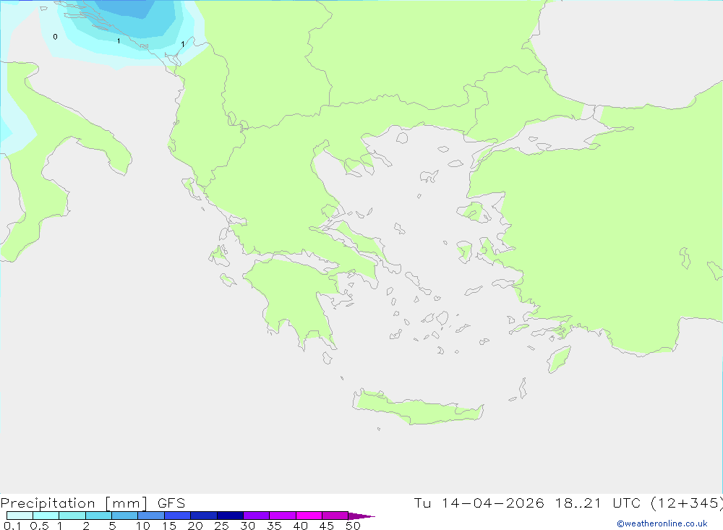
Task: Click the 0.1–0.5 mm legend color swatch
Action: 20,516
